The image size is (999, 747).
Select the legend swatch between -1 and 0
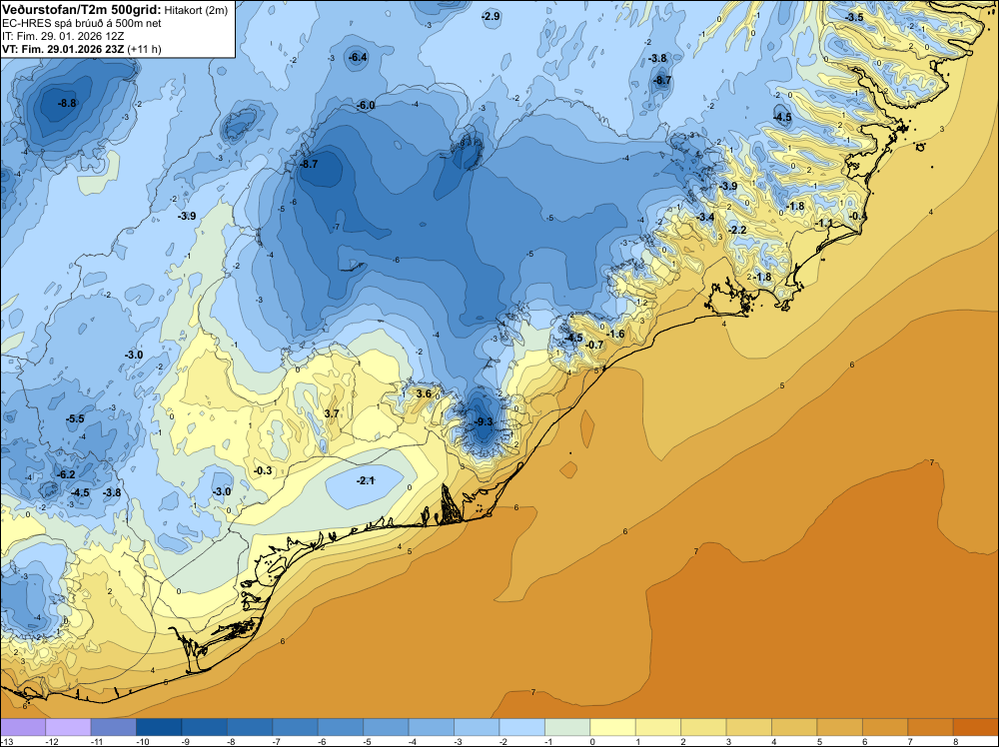click(x=567, y=727)
